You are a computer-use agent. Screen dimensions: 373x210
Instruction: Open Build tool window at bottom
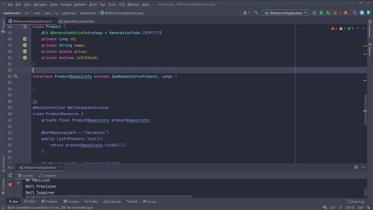132,201
